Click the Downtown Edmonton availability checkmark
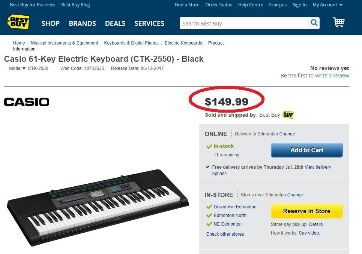This screenshot has width=362, height=254. coord(209,207)
